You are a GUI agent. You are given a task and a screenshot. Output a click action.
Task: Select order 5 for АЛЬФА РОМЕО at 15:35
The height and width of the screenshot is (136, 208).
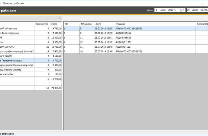click(128, 29)
